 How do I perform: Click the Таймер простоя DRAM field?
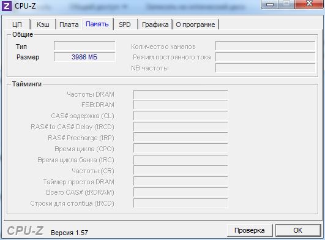pos(181,182)
